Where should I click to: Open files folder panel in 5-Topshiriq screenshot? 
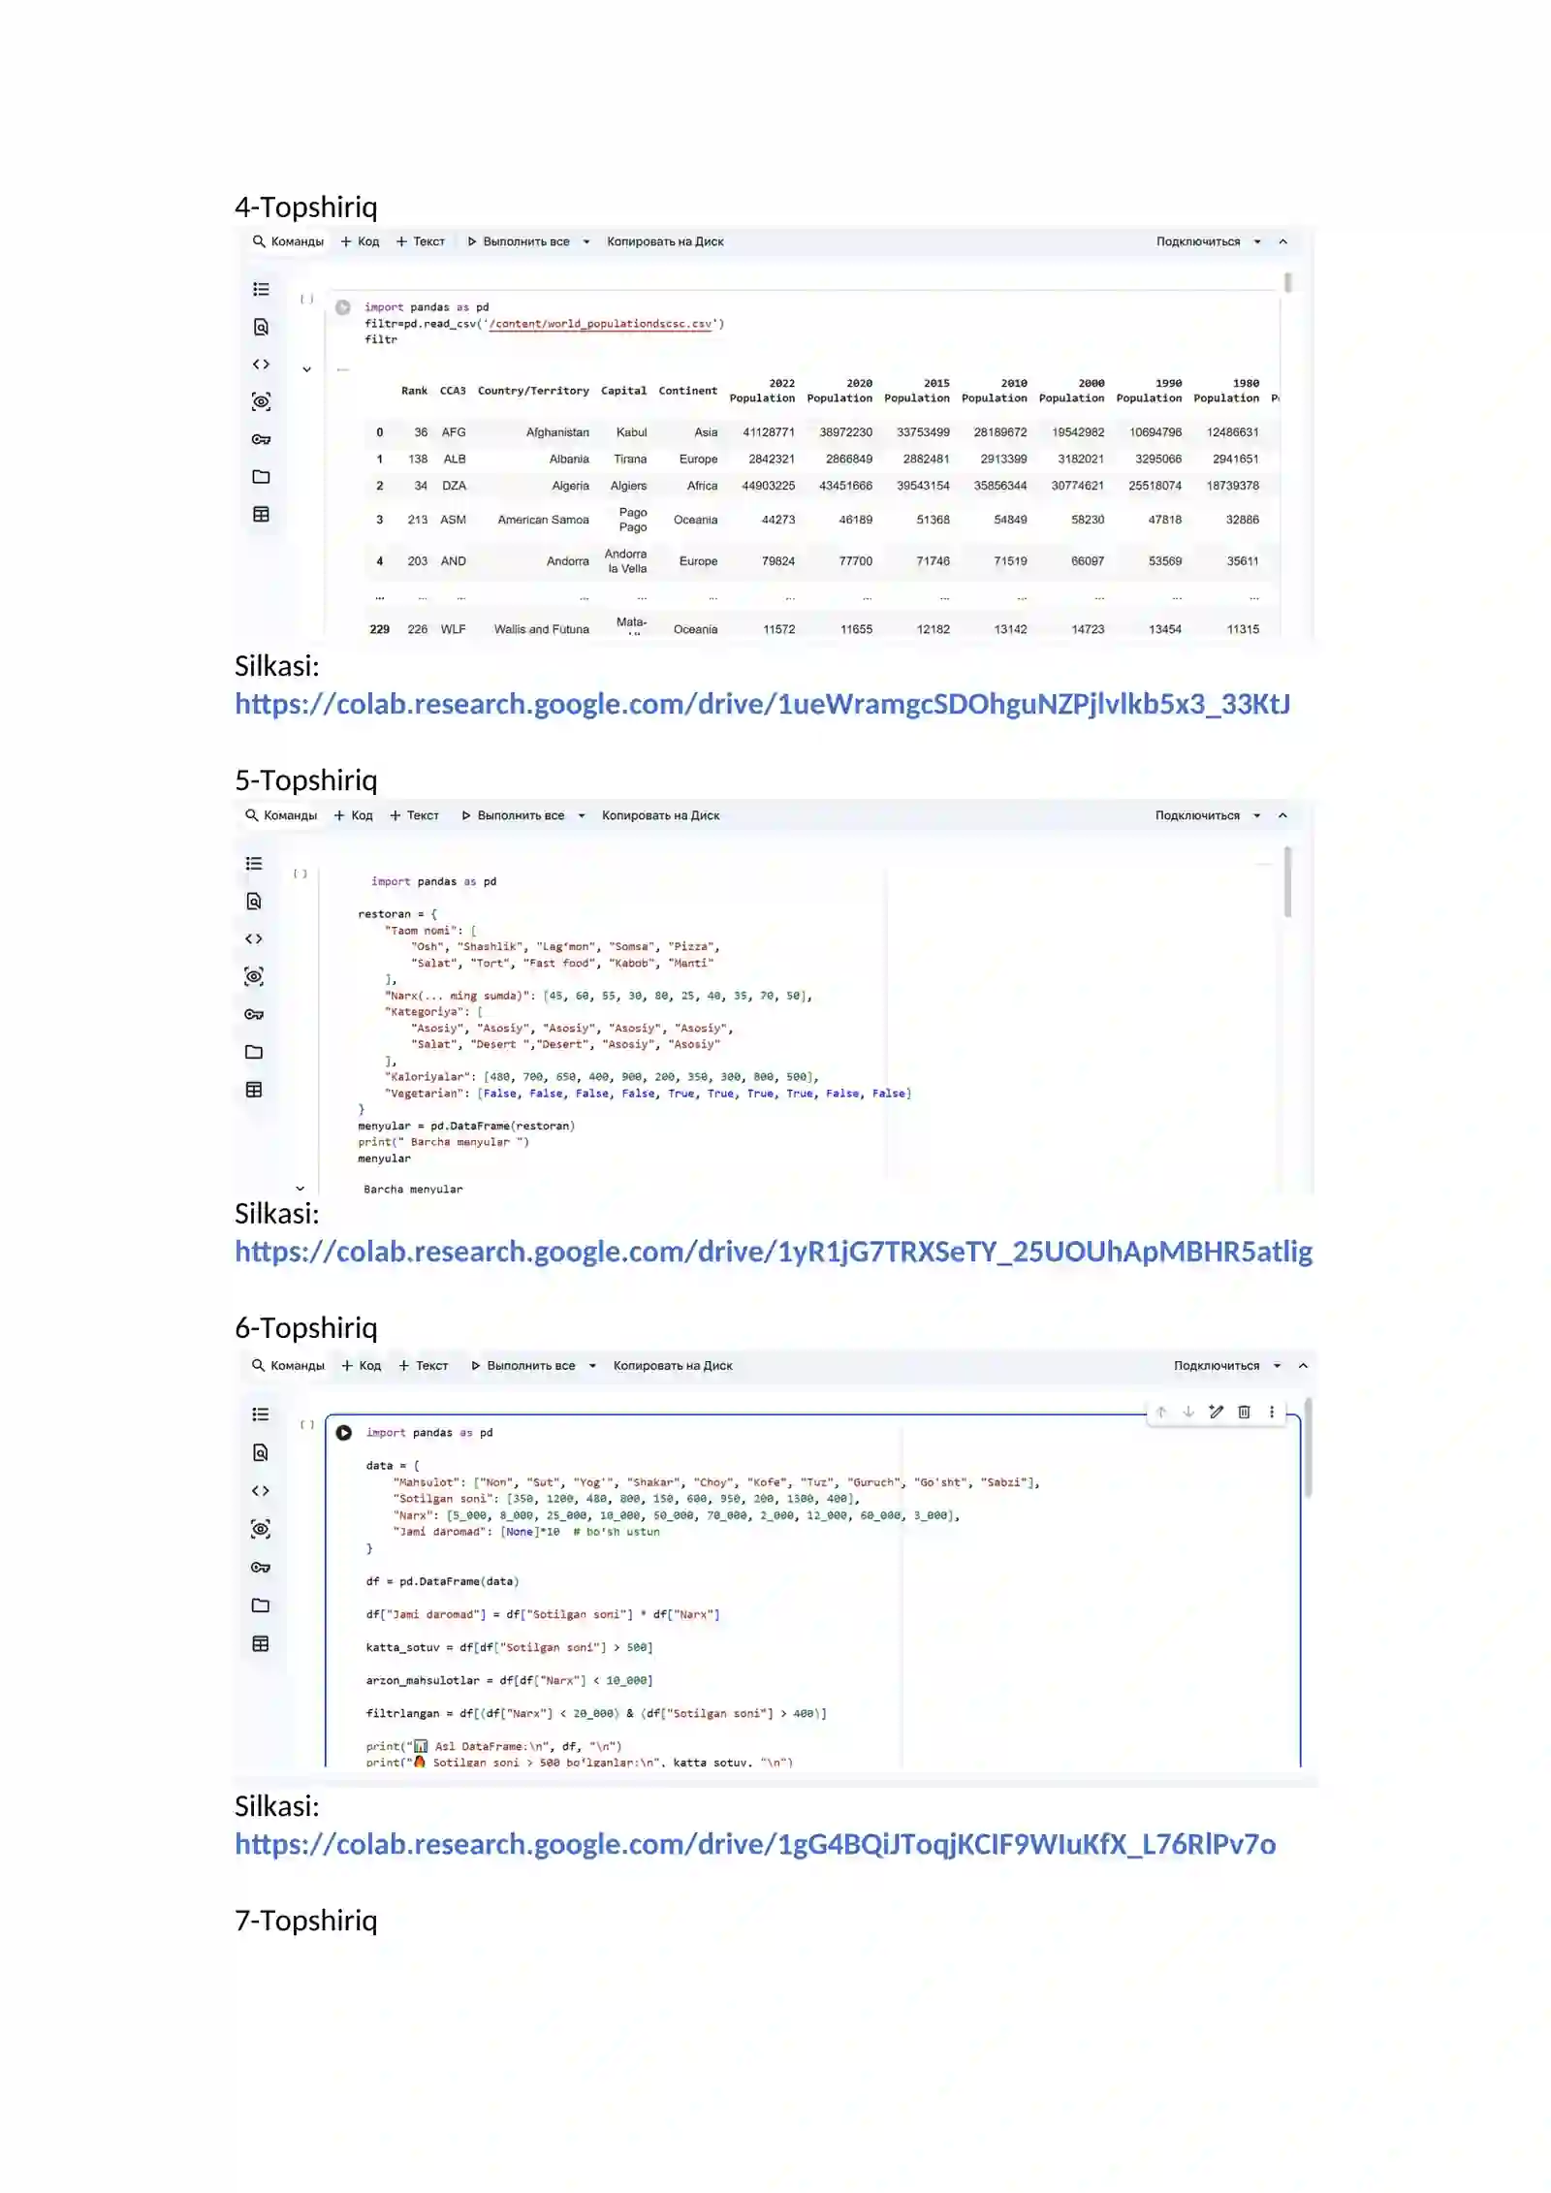coord(254,1052)
